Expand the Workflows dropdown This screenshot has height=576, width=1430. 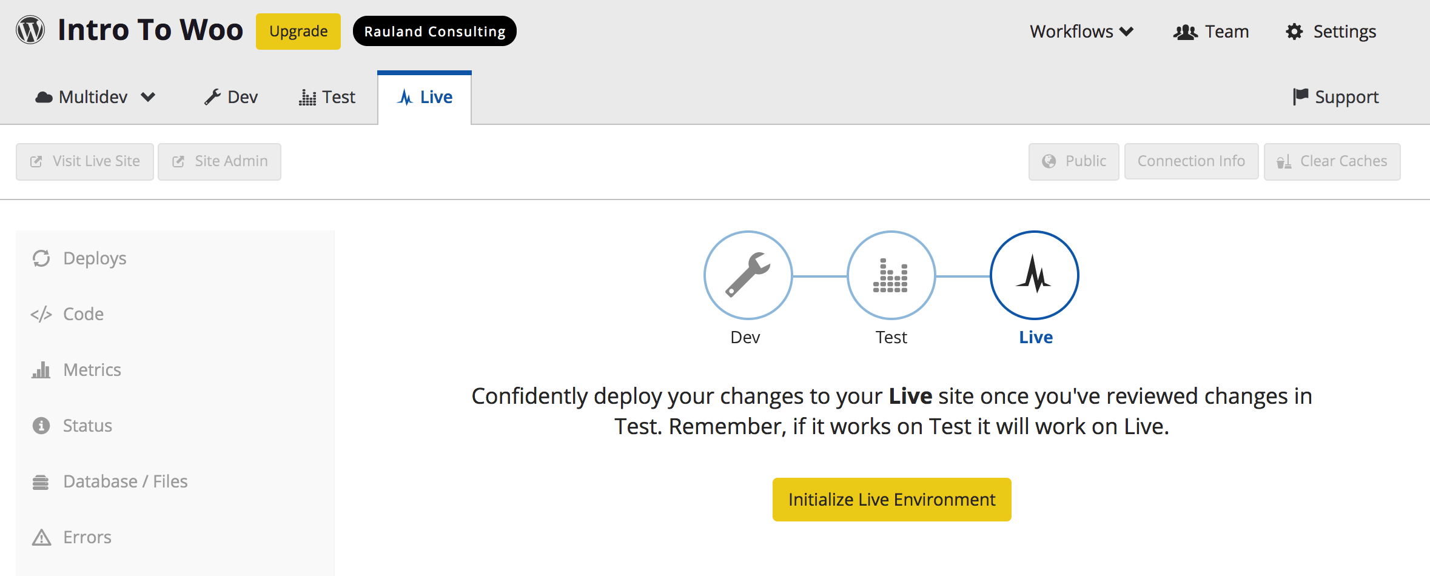pyautogui.click(x=1081, y=31)
